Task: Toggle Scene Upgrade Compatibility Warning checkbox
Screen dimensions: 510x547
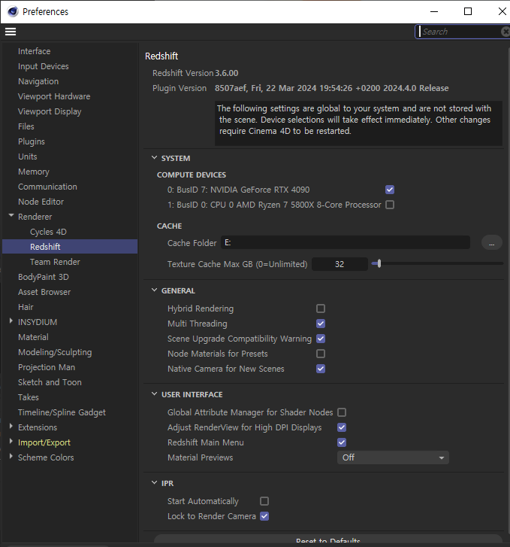Action: click(321, 339)
